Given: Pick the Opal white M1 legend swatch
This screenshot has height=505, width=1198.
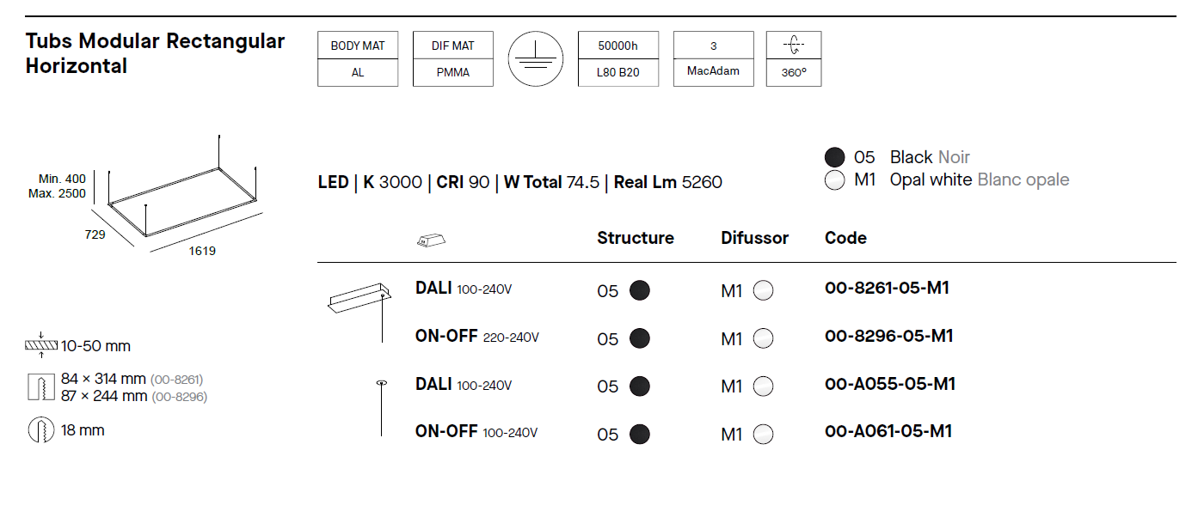Looking at the screenshot, I should [x=834, y=180].
